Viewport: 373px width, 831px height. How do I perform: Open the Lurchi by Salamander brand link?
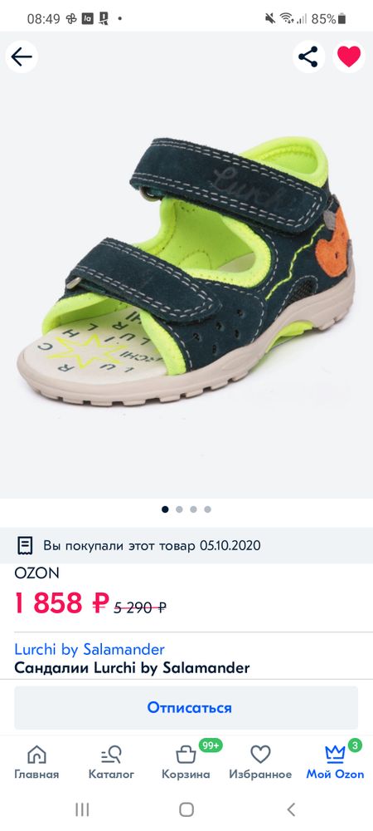(90, 649)
